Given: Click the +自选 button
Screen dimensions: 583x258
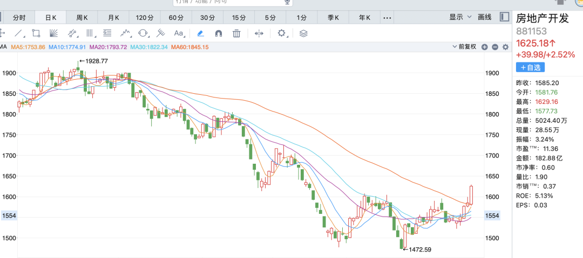Looking at the screenshot, I should pos(530,67).
